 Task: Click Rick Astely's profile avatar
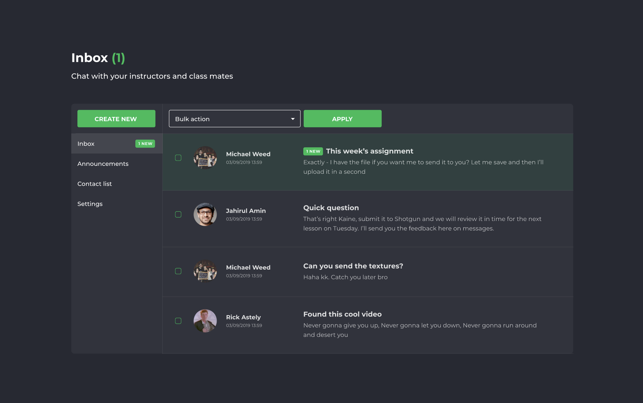[x=205, y=321]
